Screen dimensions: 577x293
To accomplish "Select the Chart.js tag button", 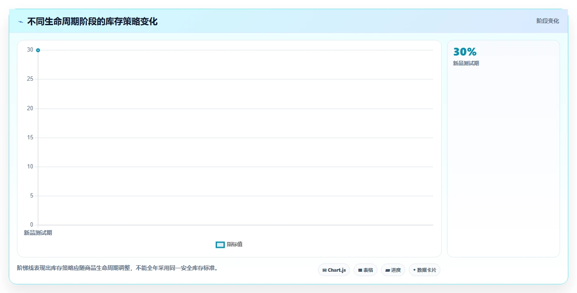I will 334,270.
